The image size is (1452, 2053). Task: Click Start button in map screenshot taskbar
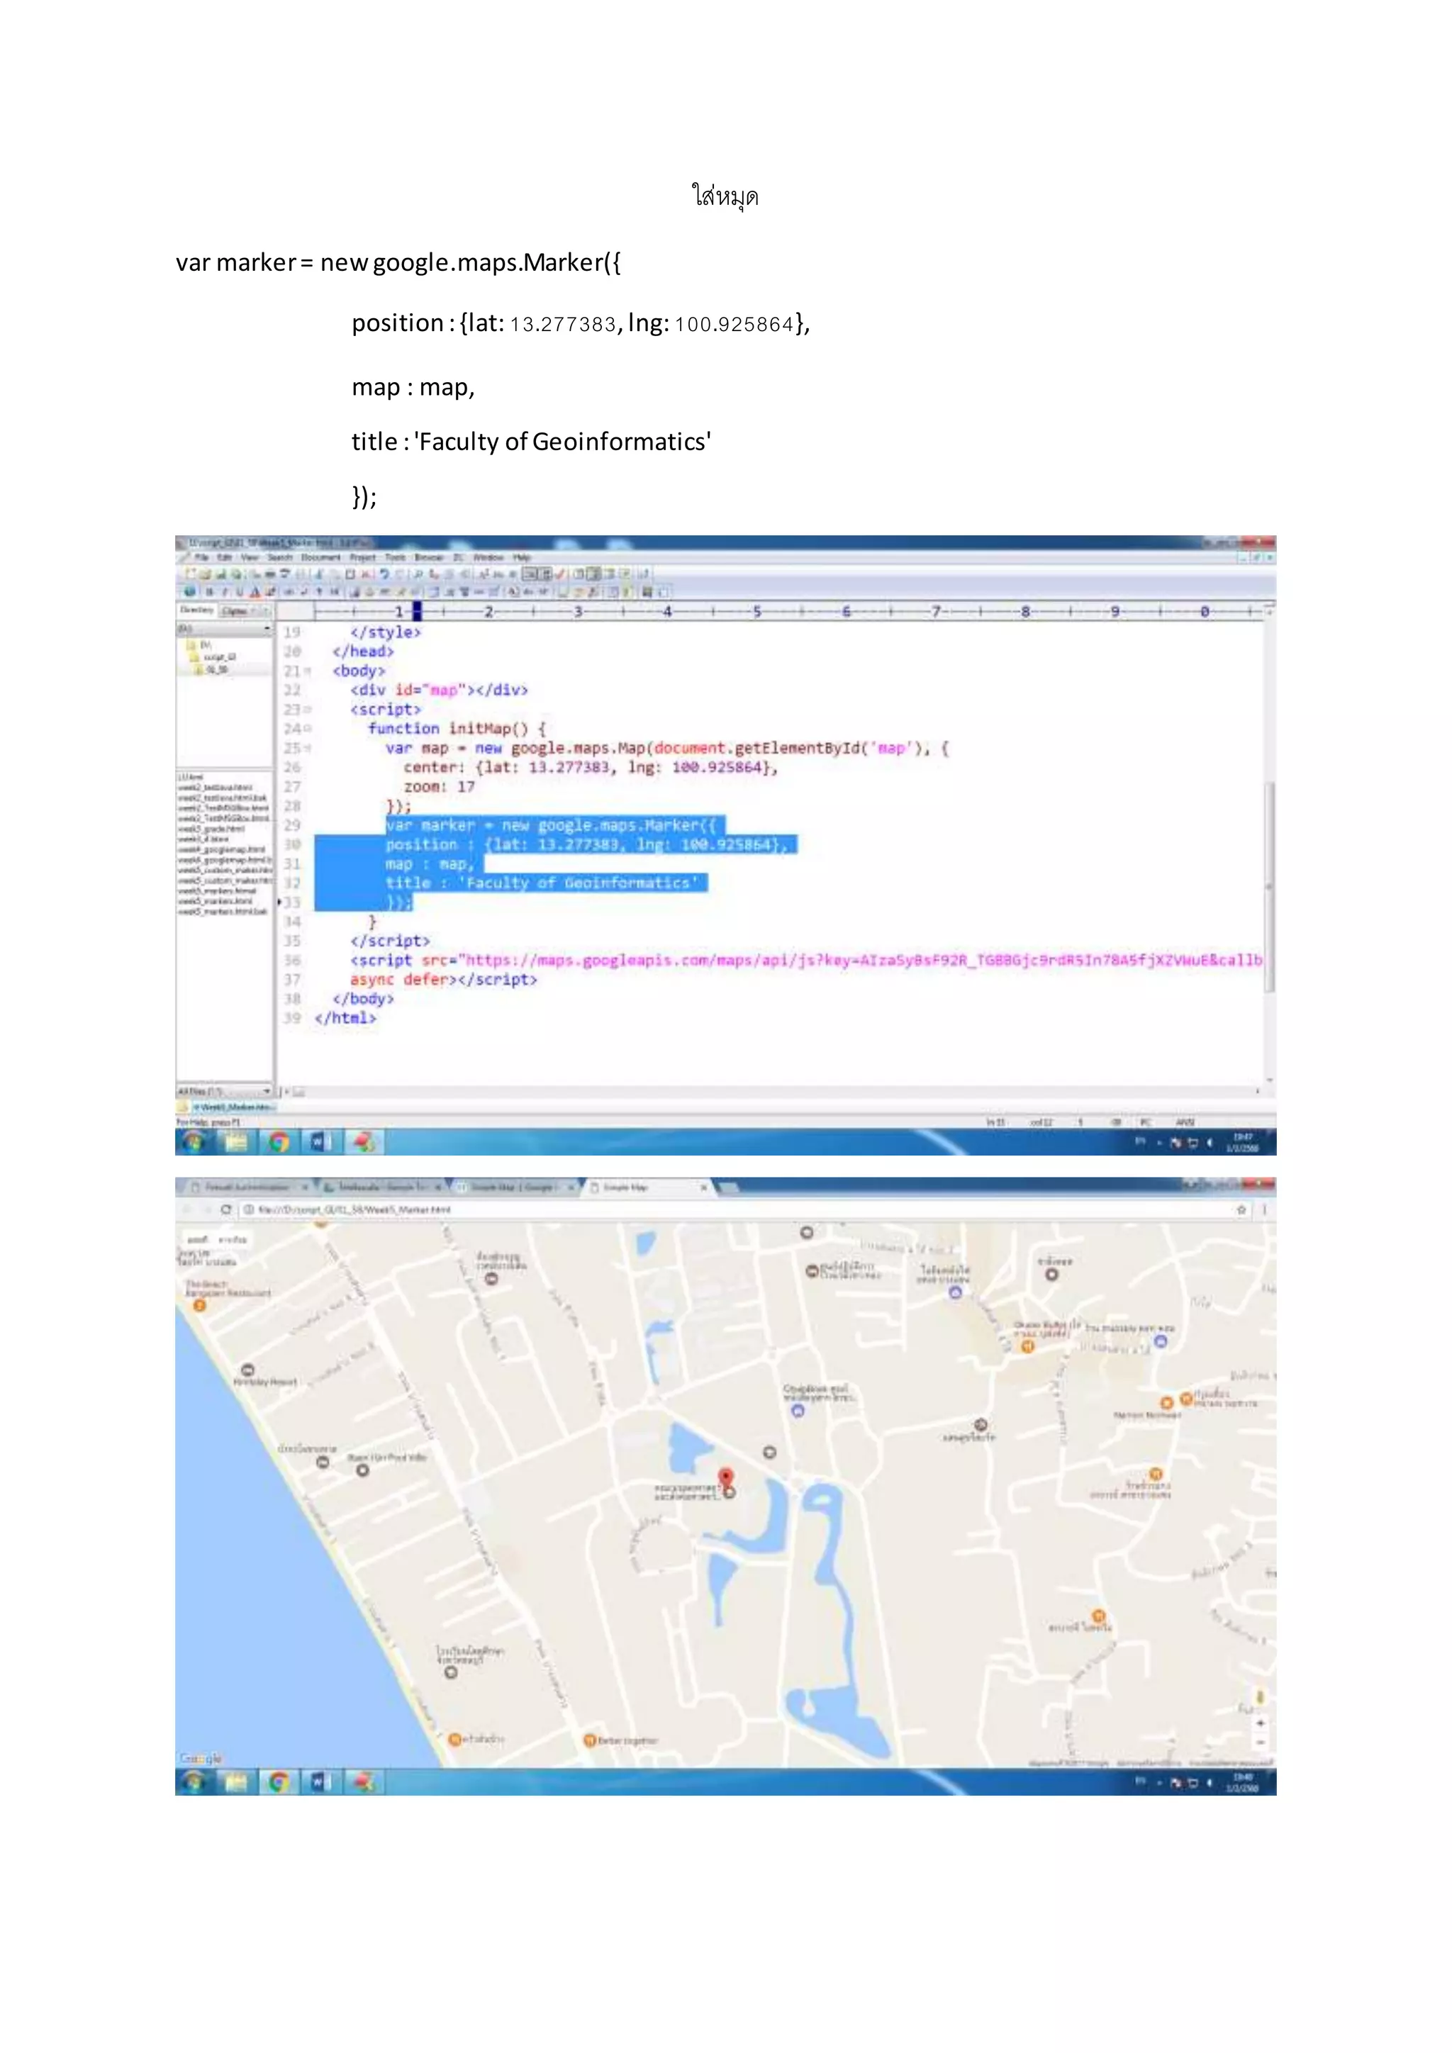coord(194,1782)
